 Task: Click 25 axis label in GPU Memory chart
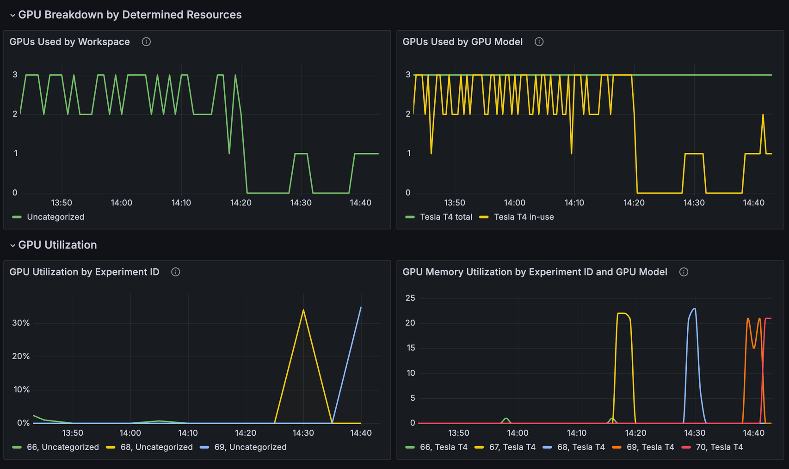pos(410,298)
